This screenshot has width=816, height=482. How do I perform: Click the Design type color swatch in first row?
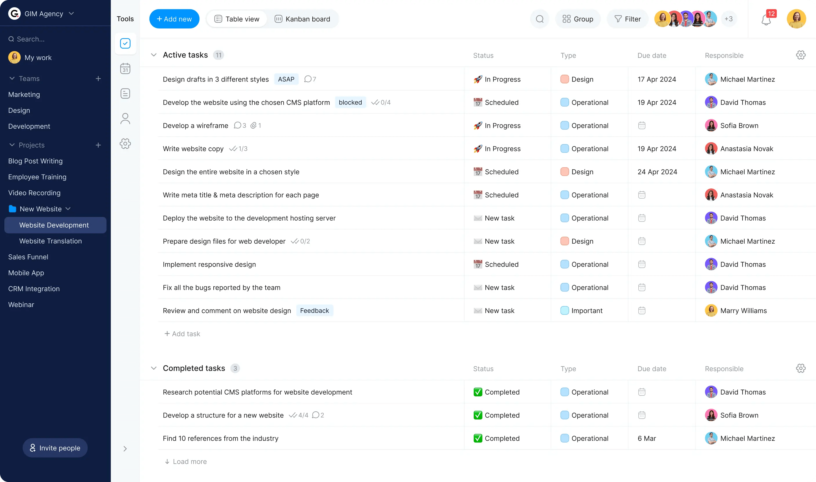pyautogui.click(x=564, y=79)
